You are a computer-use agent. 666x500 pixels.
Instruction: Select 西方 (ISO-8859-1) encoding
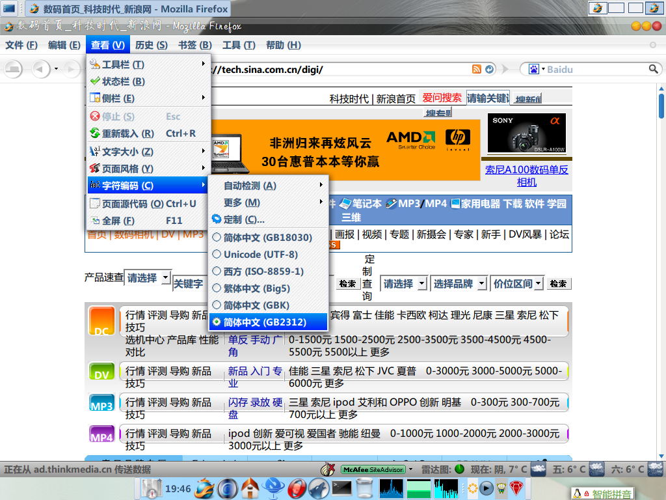pyautogui.click(x=269, y=271)
